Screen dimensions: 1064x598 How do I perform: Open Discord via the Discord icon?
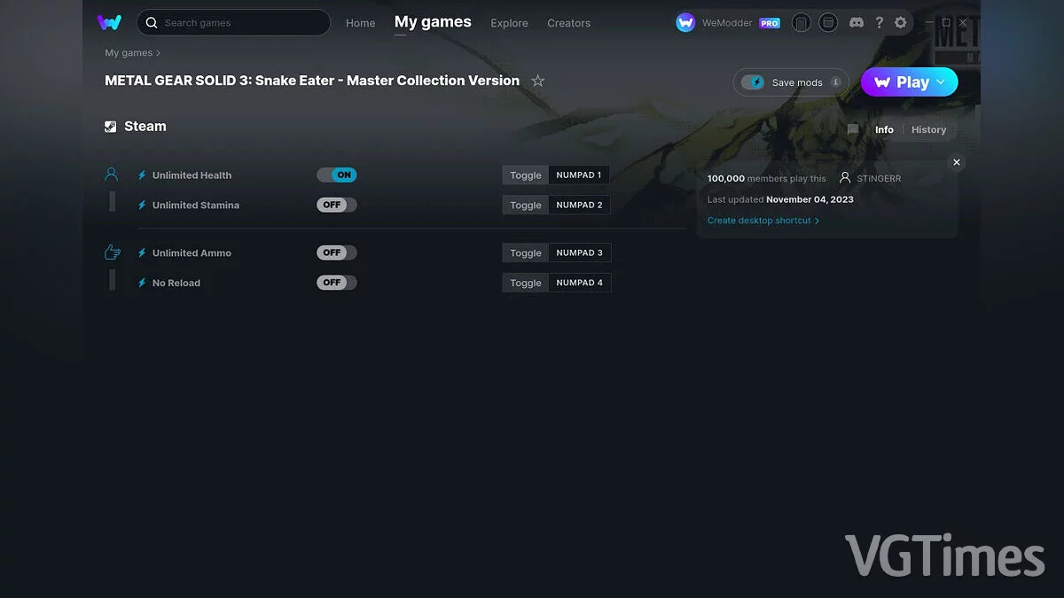(x=856, y=23)
